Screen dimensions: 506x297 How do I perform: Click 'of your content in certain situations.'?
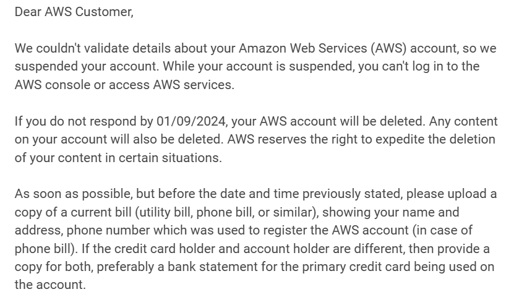tap(118, 158)
